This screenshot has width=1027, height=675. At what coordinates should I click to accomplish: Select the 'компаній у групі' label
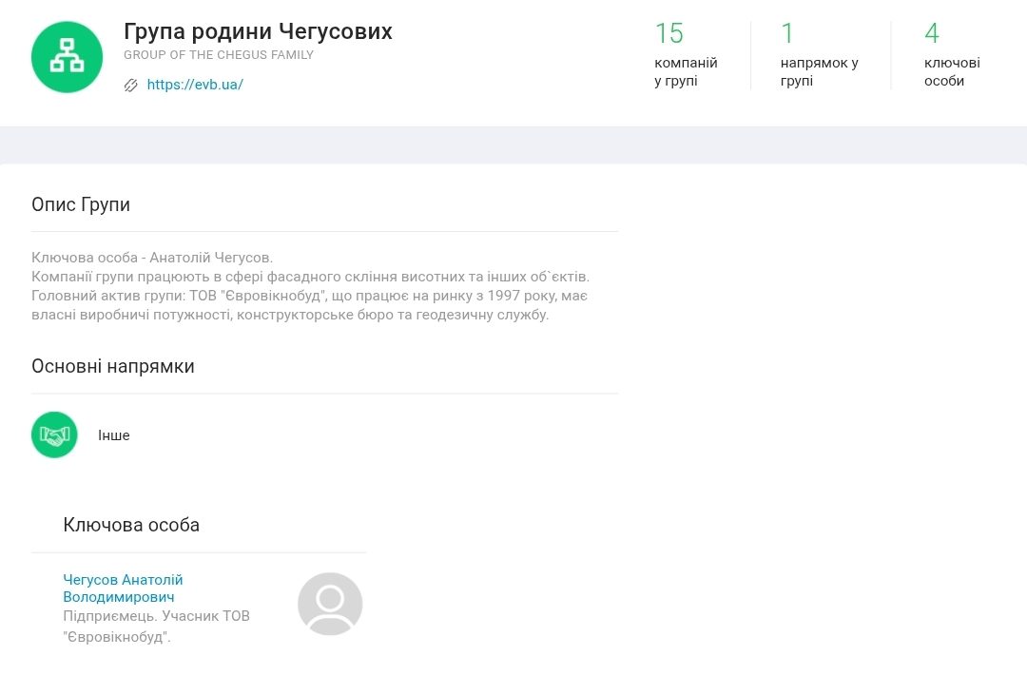click(686, 72)
